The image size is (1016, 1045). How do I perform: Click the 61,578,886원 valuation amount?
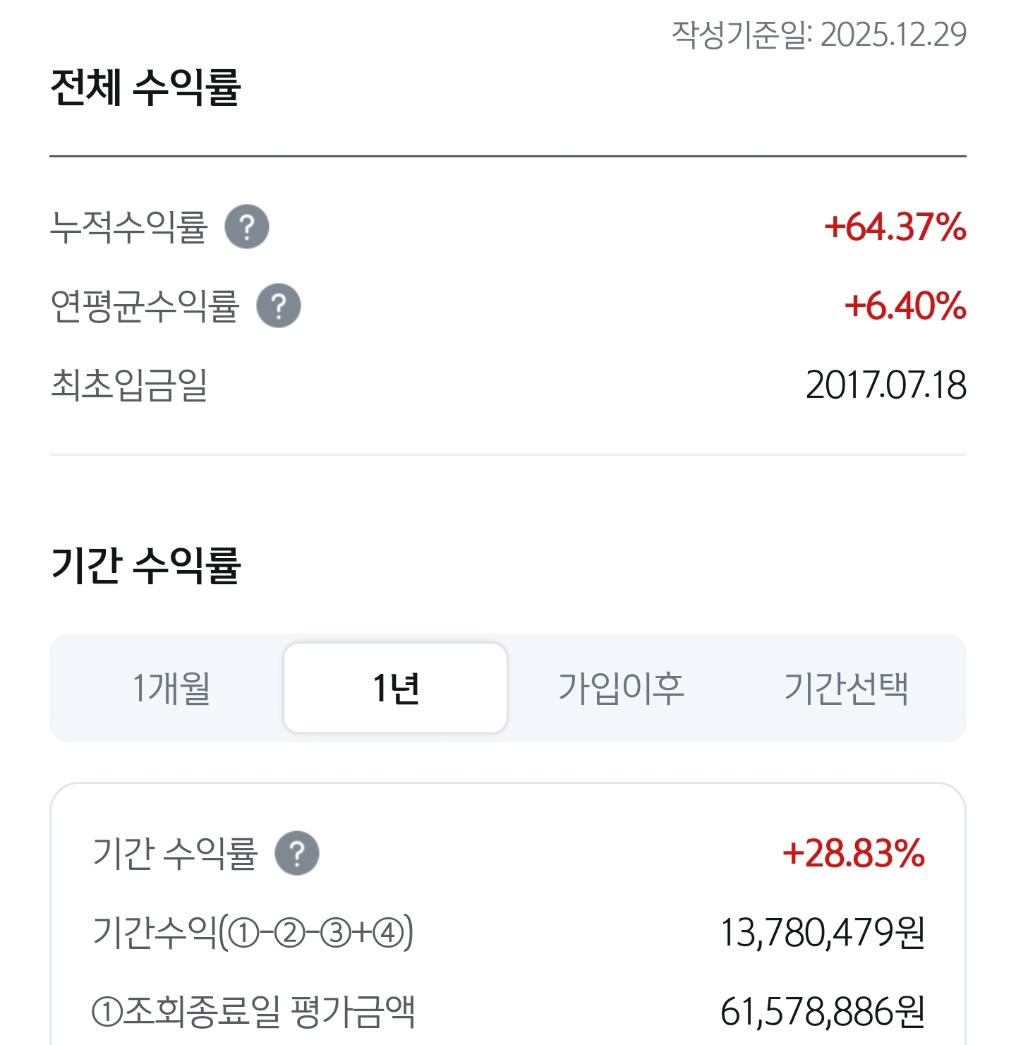click(823, 1012)
